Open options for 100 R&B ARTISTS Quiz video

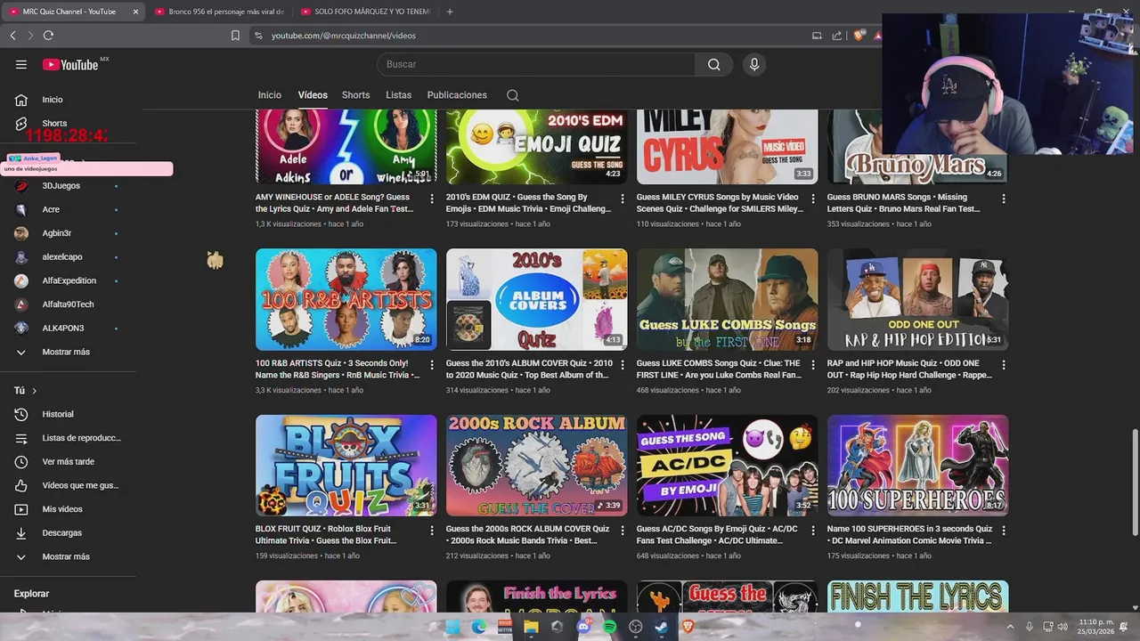[432, 365]
